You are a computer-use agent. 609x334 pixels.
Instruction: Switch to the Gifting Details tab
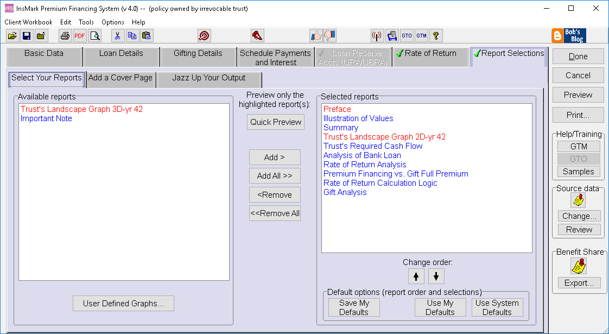pyautogui.click(x=198, y=54)
